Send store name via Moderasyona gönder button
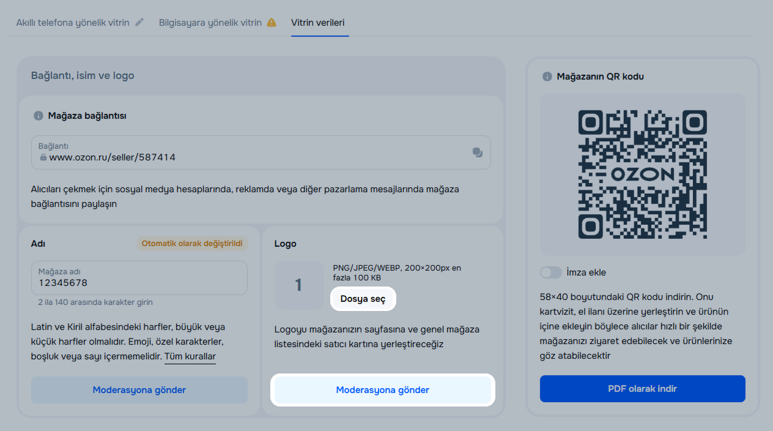Image resolution: width=773 pixels, height=431 pixels. coord(139,390)
